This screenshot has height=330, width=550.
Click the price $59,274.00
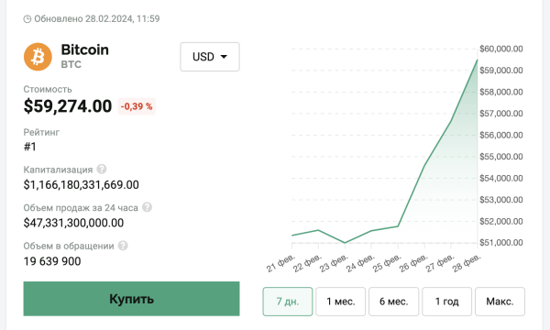[68, 106]
